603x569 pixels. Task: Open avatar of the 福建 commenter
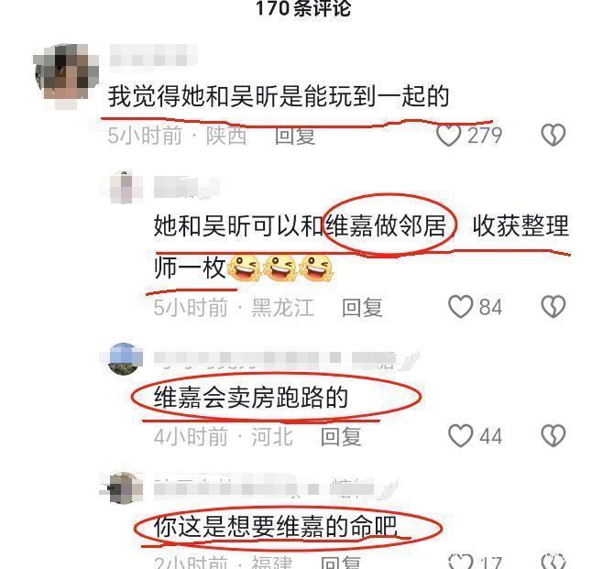point(124,487)
